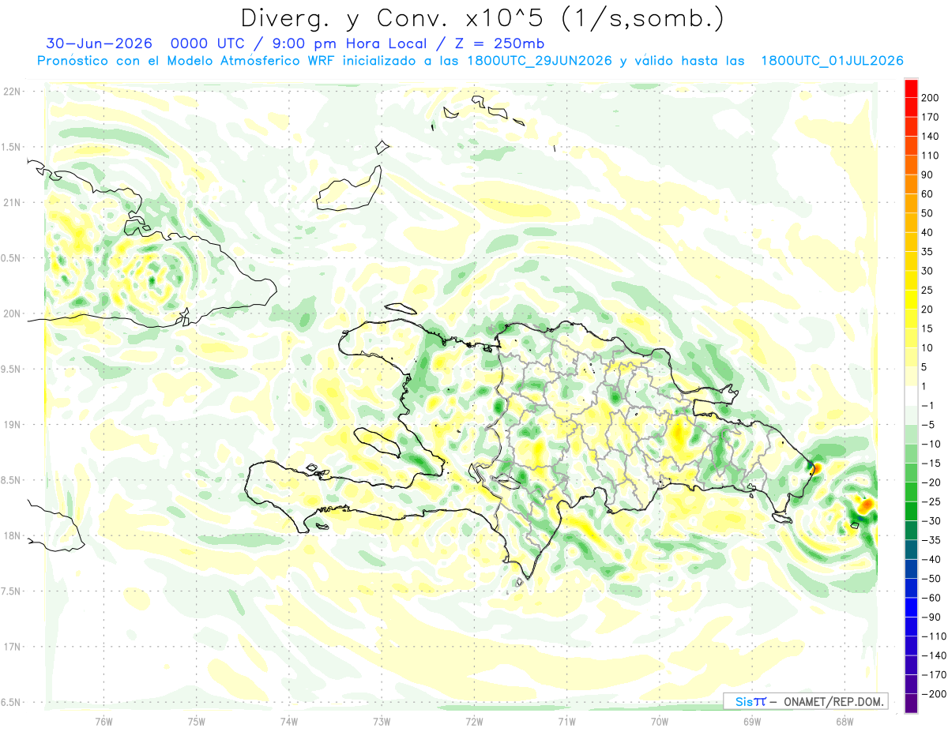Click the green swatch between -25 and -30
Screen dimensions: 948x732
[x=911, y=512]
